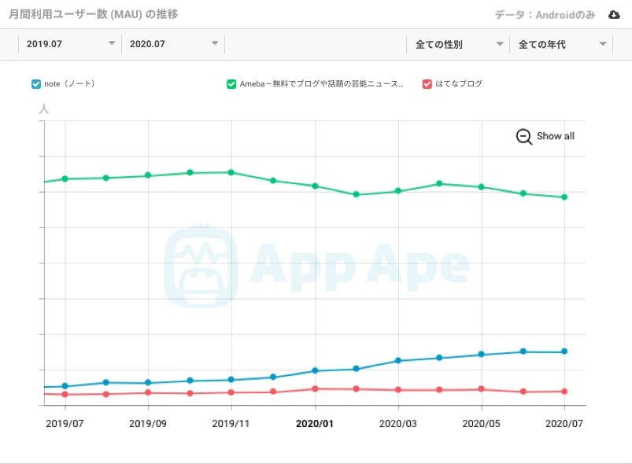Expand the 全ての年代 age filter
Image resolution: width=632 pixels, height=464 pixels.
coord(561,44)
